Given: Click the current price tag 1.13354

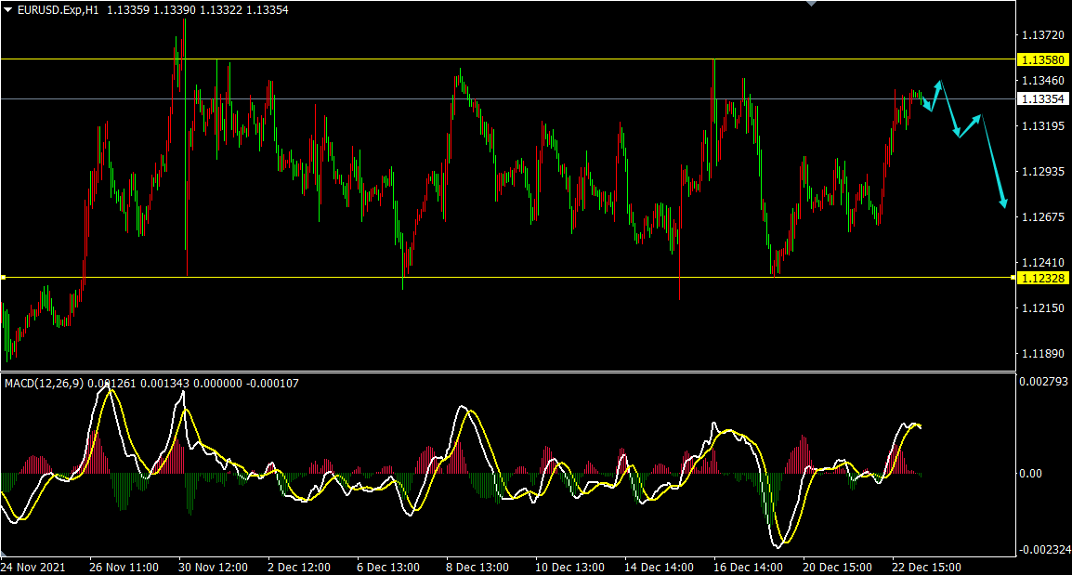Looking at the screenshot, I should pyautogui.click(x=1042, y=99).
